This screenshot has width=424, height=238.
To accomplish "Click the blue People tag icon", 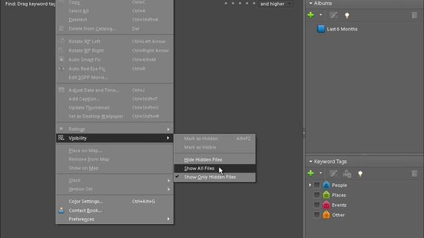I will (x=327, y=185).
